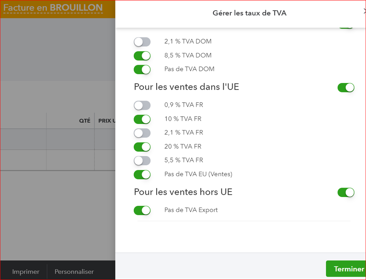
Task: Switch off the 20 % TVA FR rate
Action: coord(142,147)
